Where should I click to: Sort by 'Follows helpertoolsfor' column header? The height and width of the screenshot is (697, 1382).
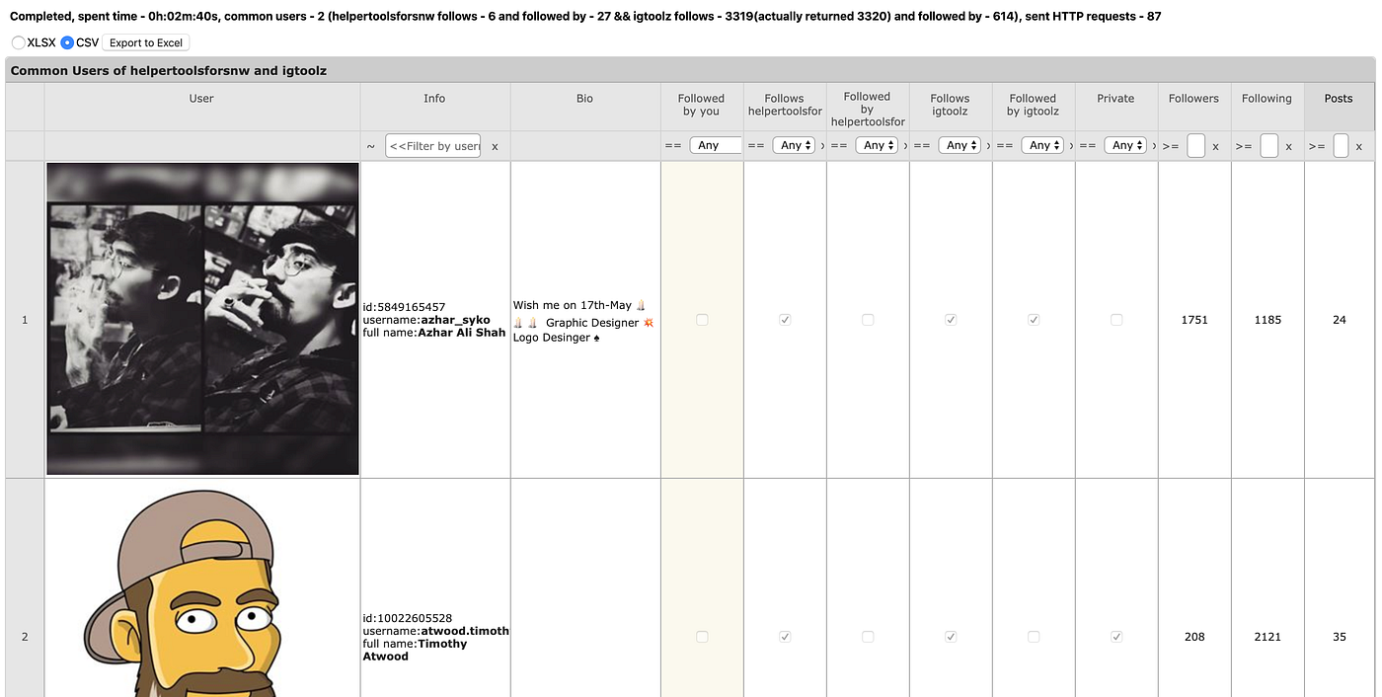pyautogui.click(x=785, y=105)
